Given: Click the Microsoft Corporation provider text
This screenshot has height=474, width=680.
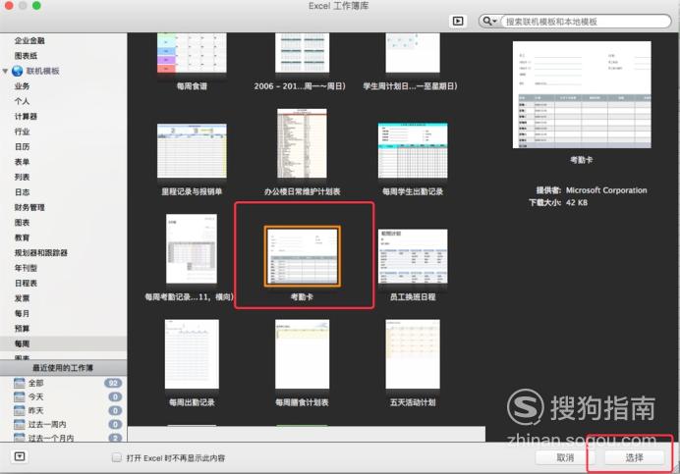Looking at the screenshot, I should [606, 190].
